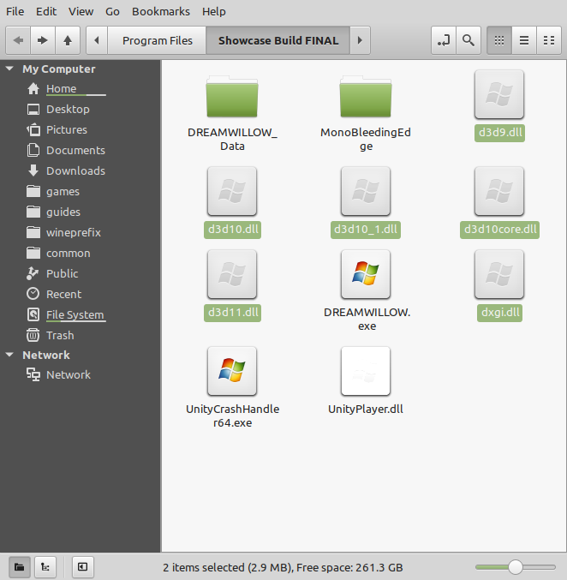
Task: Select the DREAMWILLOW_Data folder icon
Action: coord(232,98)
